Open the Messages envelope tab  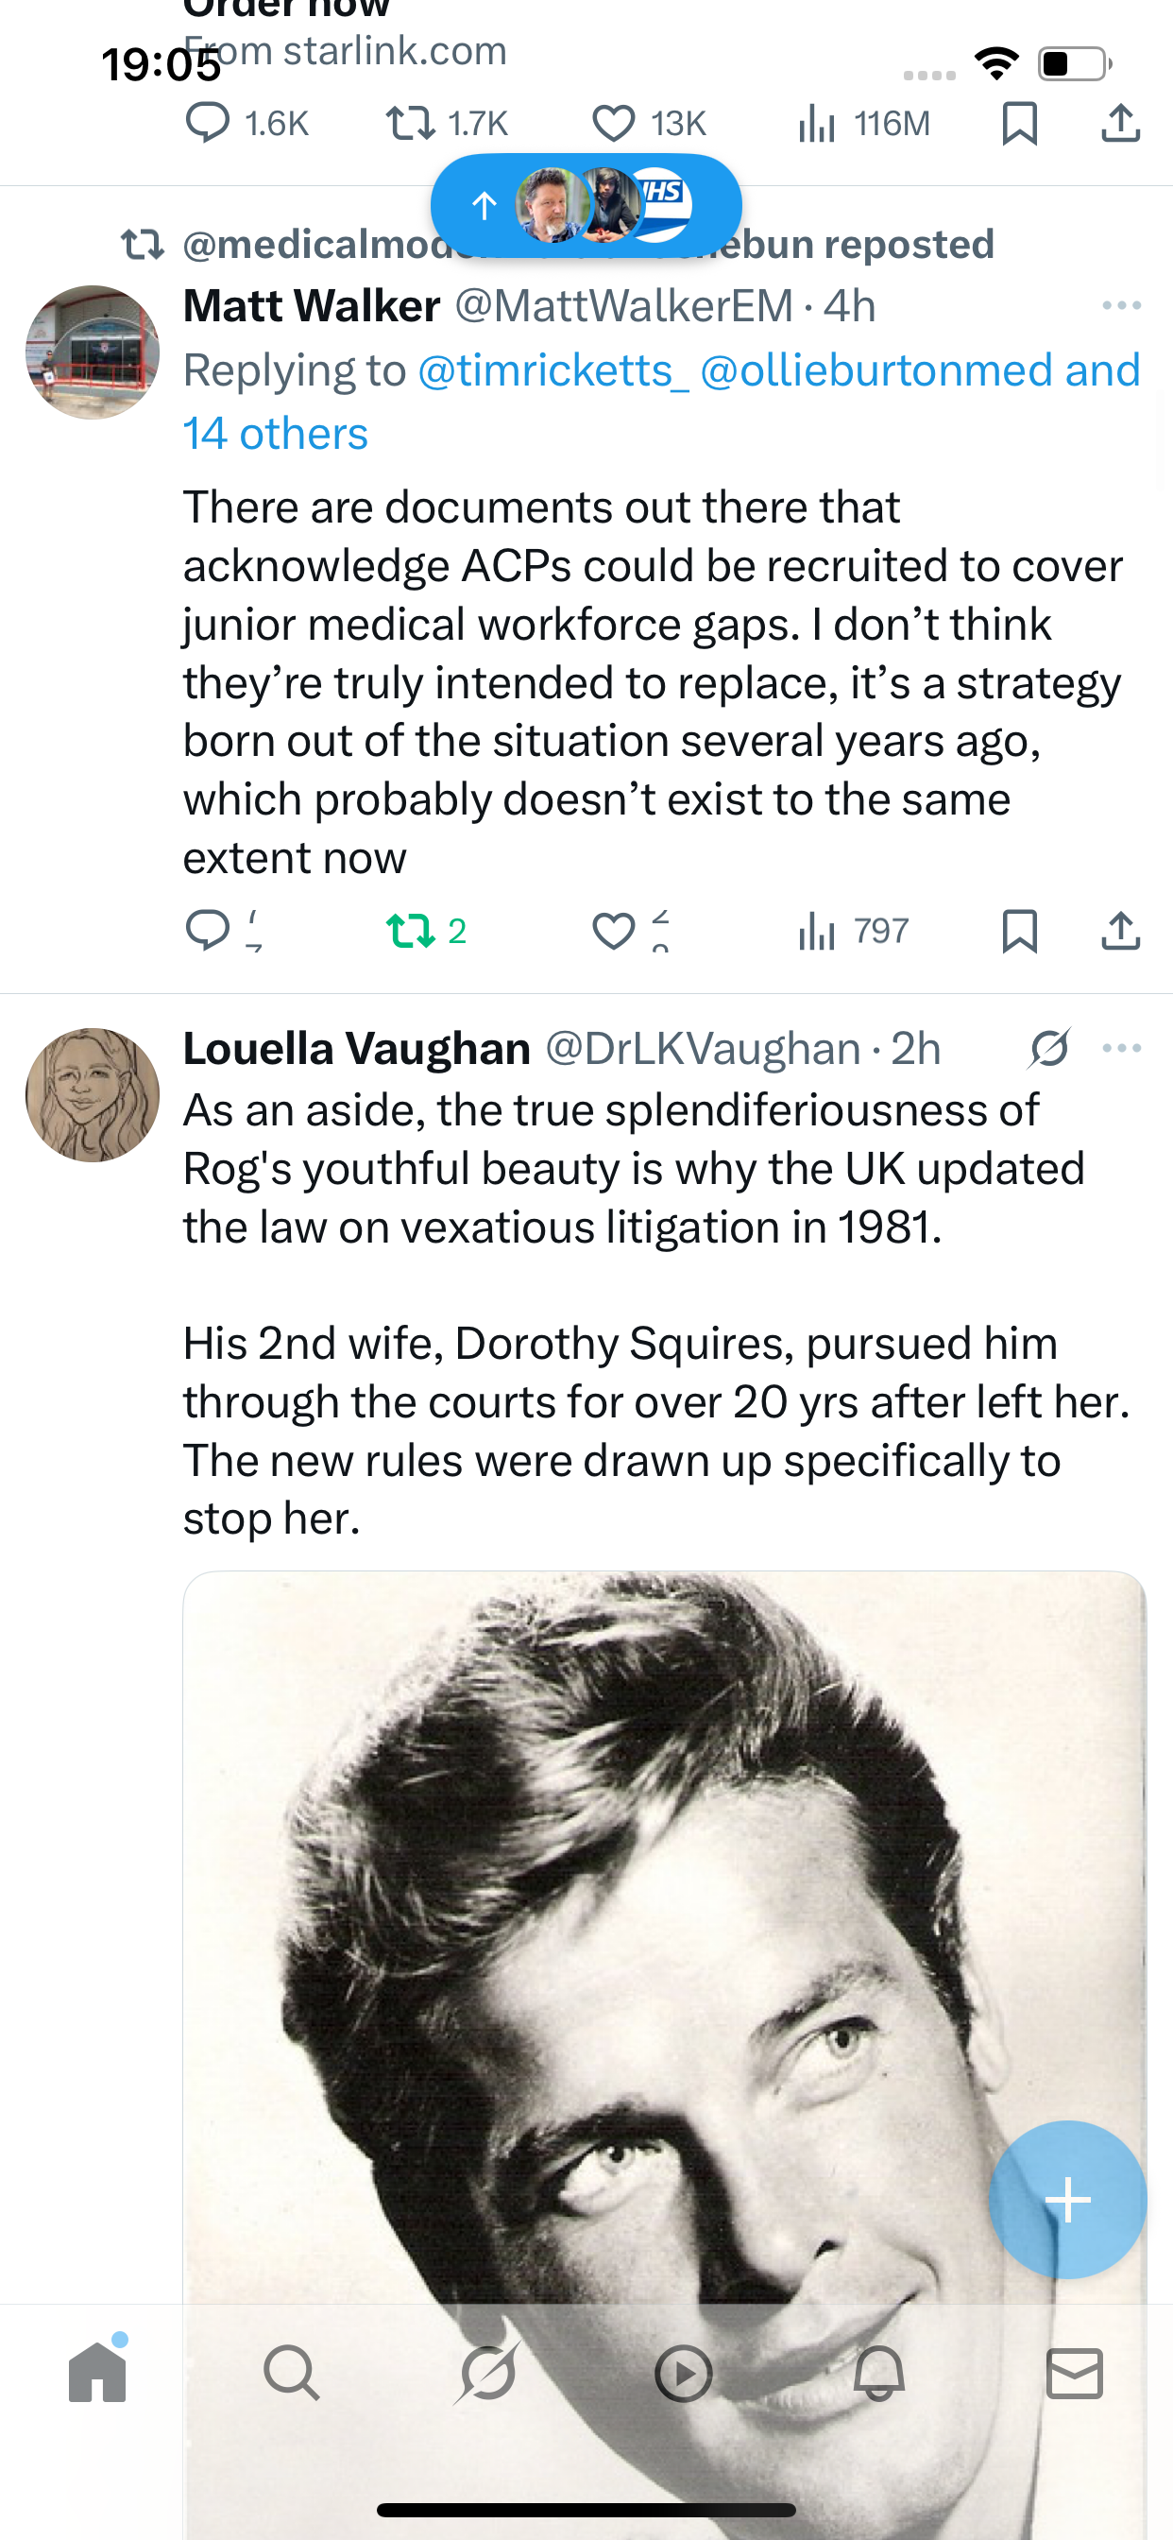pyautogui.click(x=1074, y=2373)
